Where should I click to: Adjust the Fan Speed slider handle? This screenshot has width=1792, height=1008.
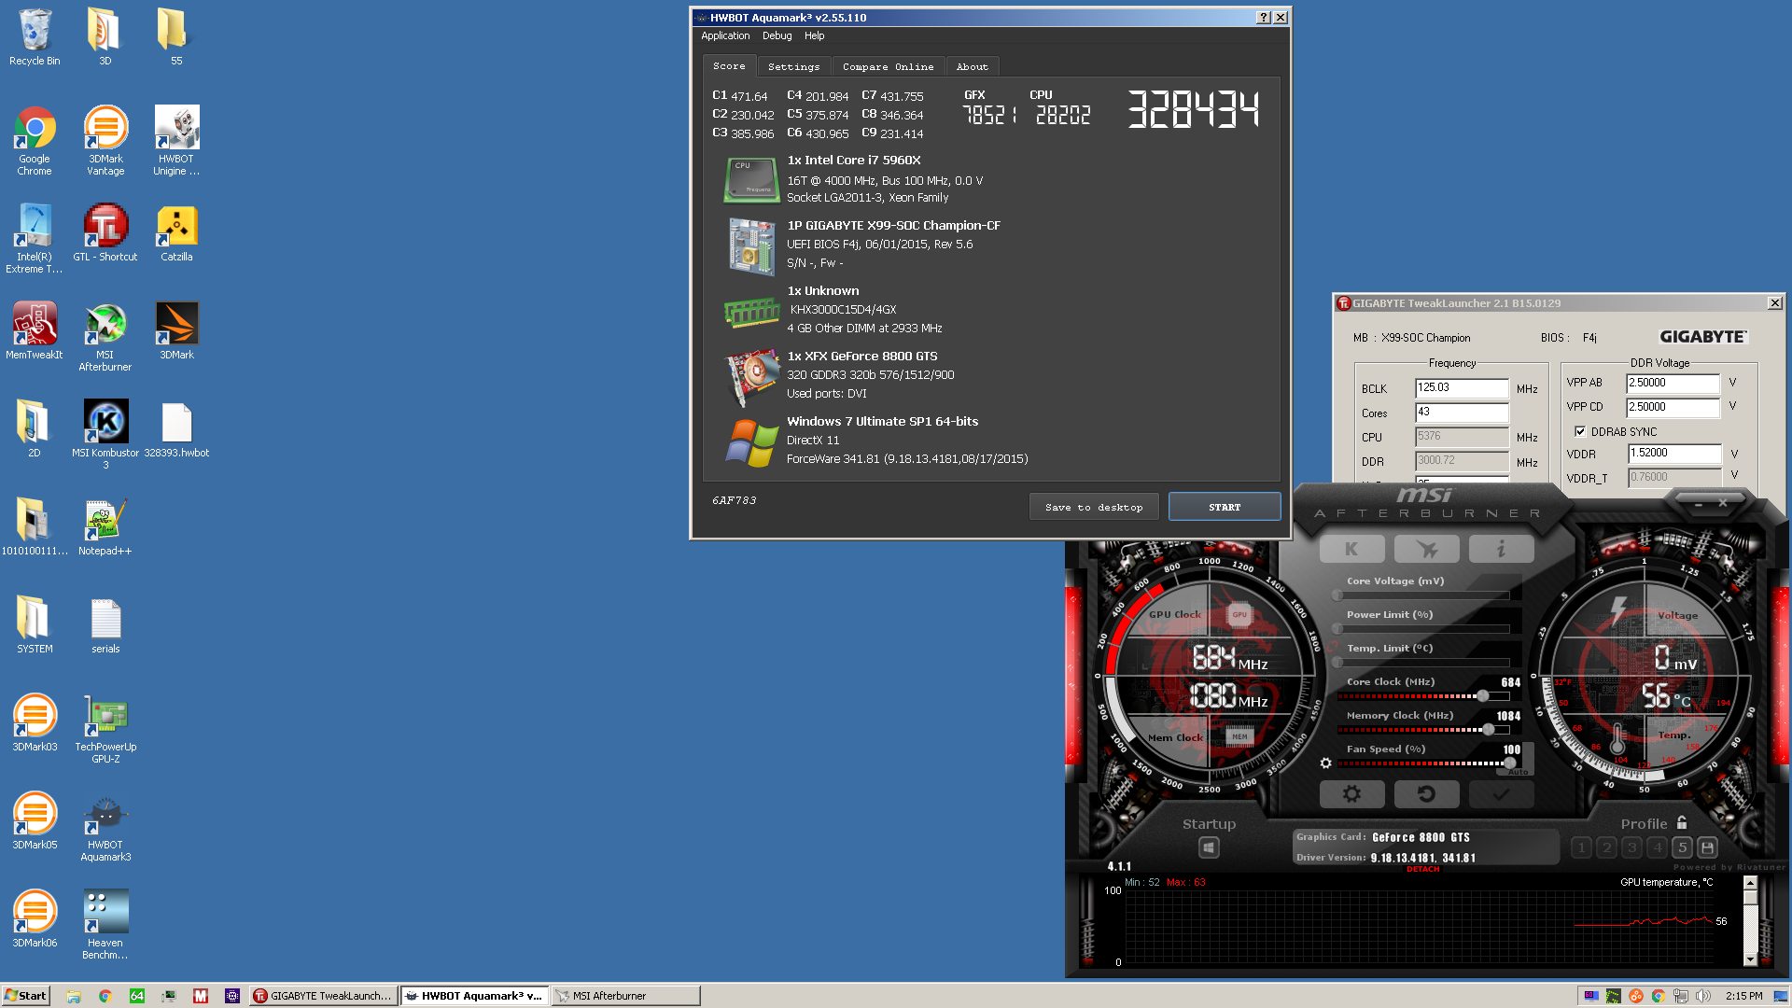point(1509,763)
